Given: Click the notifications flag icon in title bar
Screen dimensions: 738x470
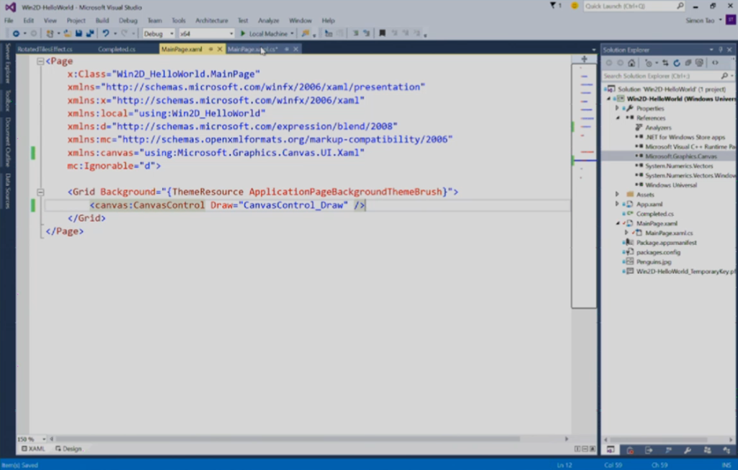Looking at the screenshot, I should point(553,6).
